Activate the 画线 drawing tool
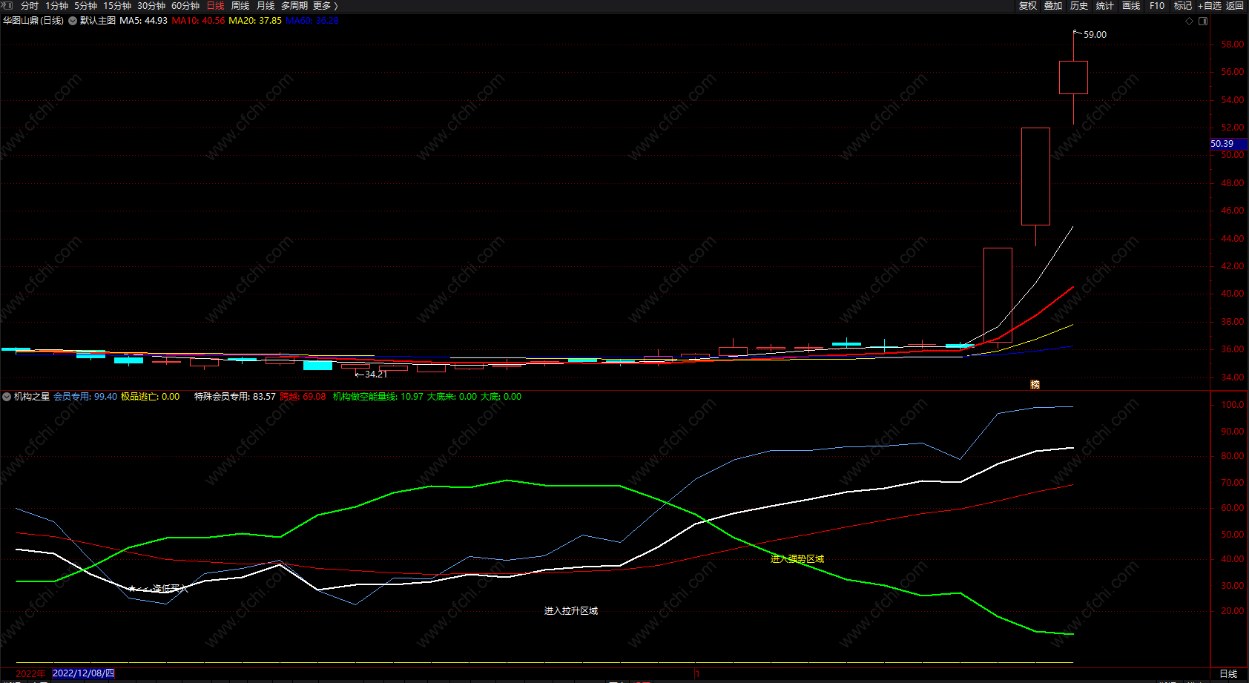This screenshot has height=683, width=1249. point(1131,6)
